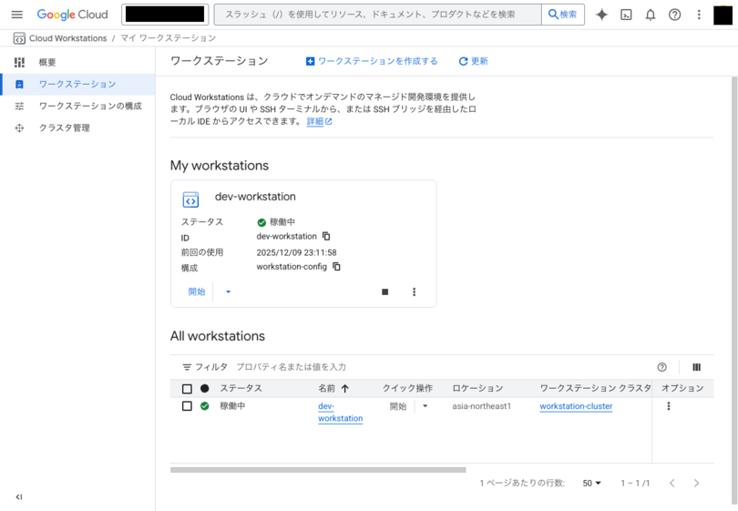The image size is (738, 511).
Task: Open the table filter help icon
Action: pos(662,367)
